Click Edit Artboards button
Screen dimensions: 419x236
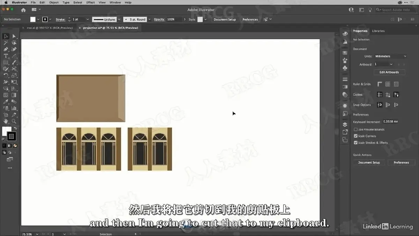click(x=389, y=72)
